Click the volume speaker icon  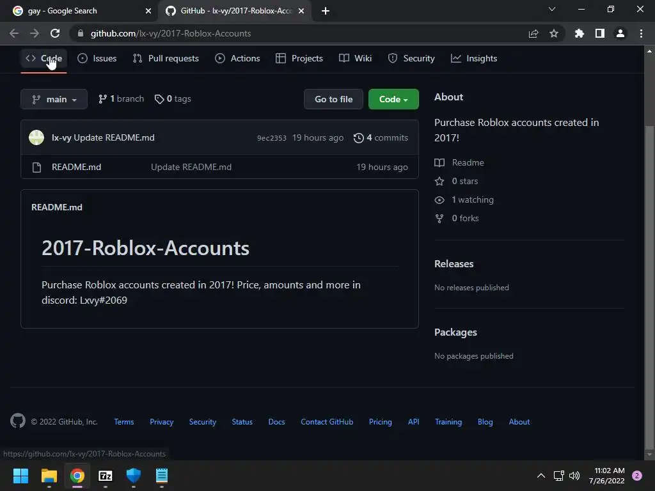click(574, 476)
